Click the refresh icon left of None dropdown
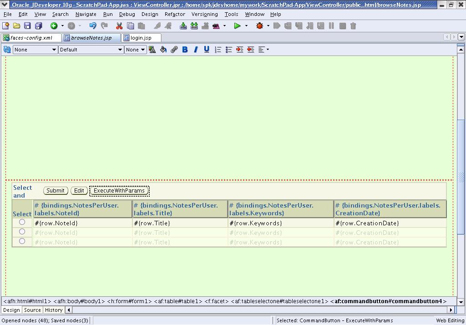The height and width of the screenshot is (325, 466). (7, 50)
